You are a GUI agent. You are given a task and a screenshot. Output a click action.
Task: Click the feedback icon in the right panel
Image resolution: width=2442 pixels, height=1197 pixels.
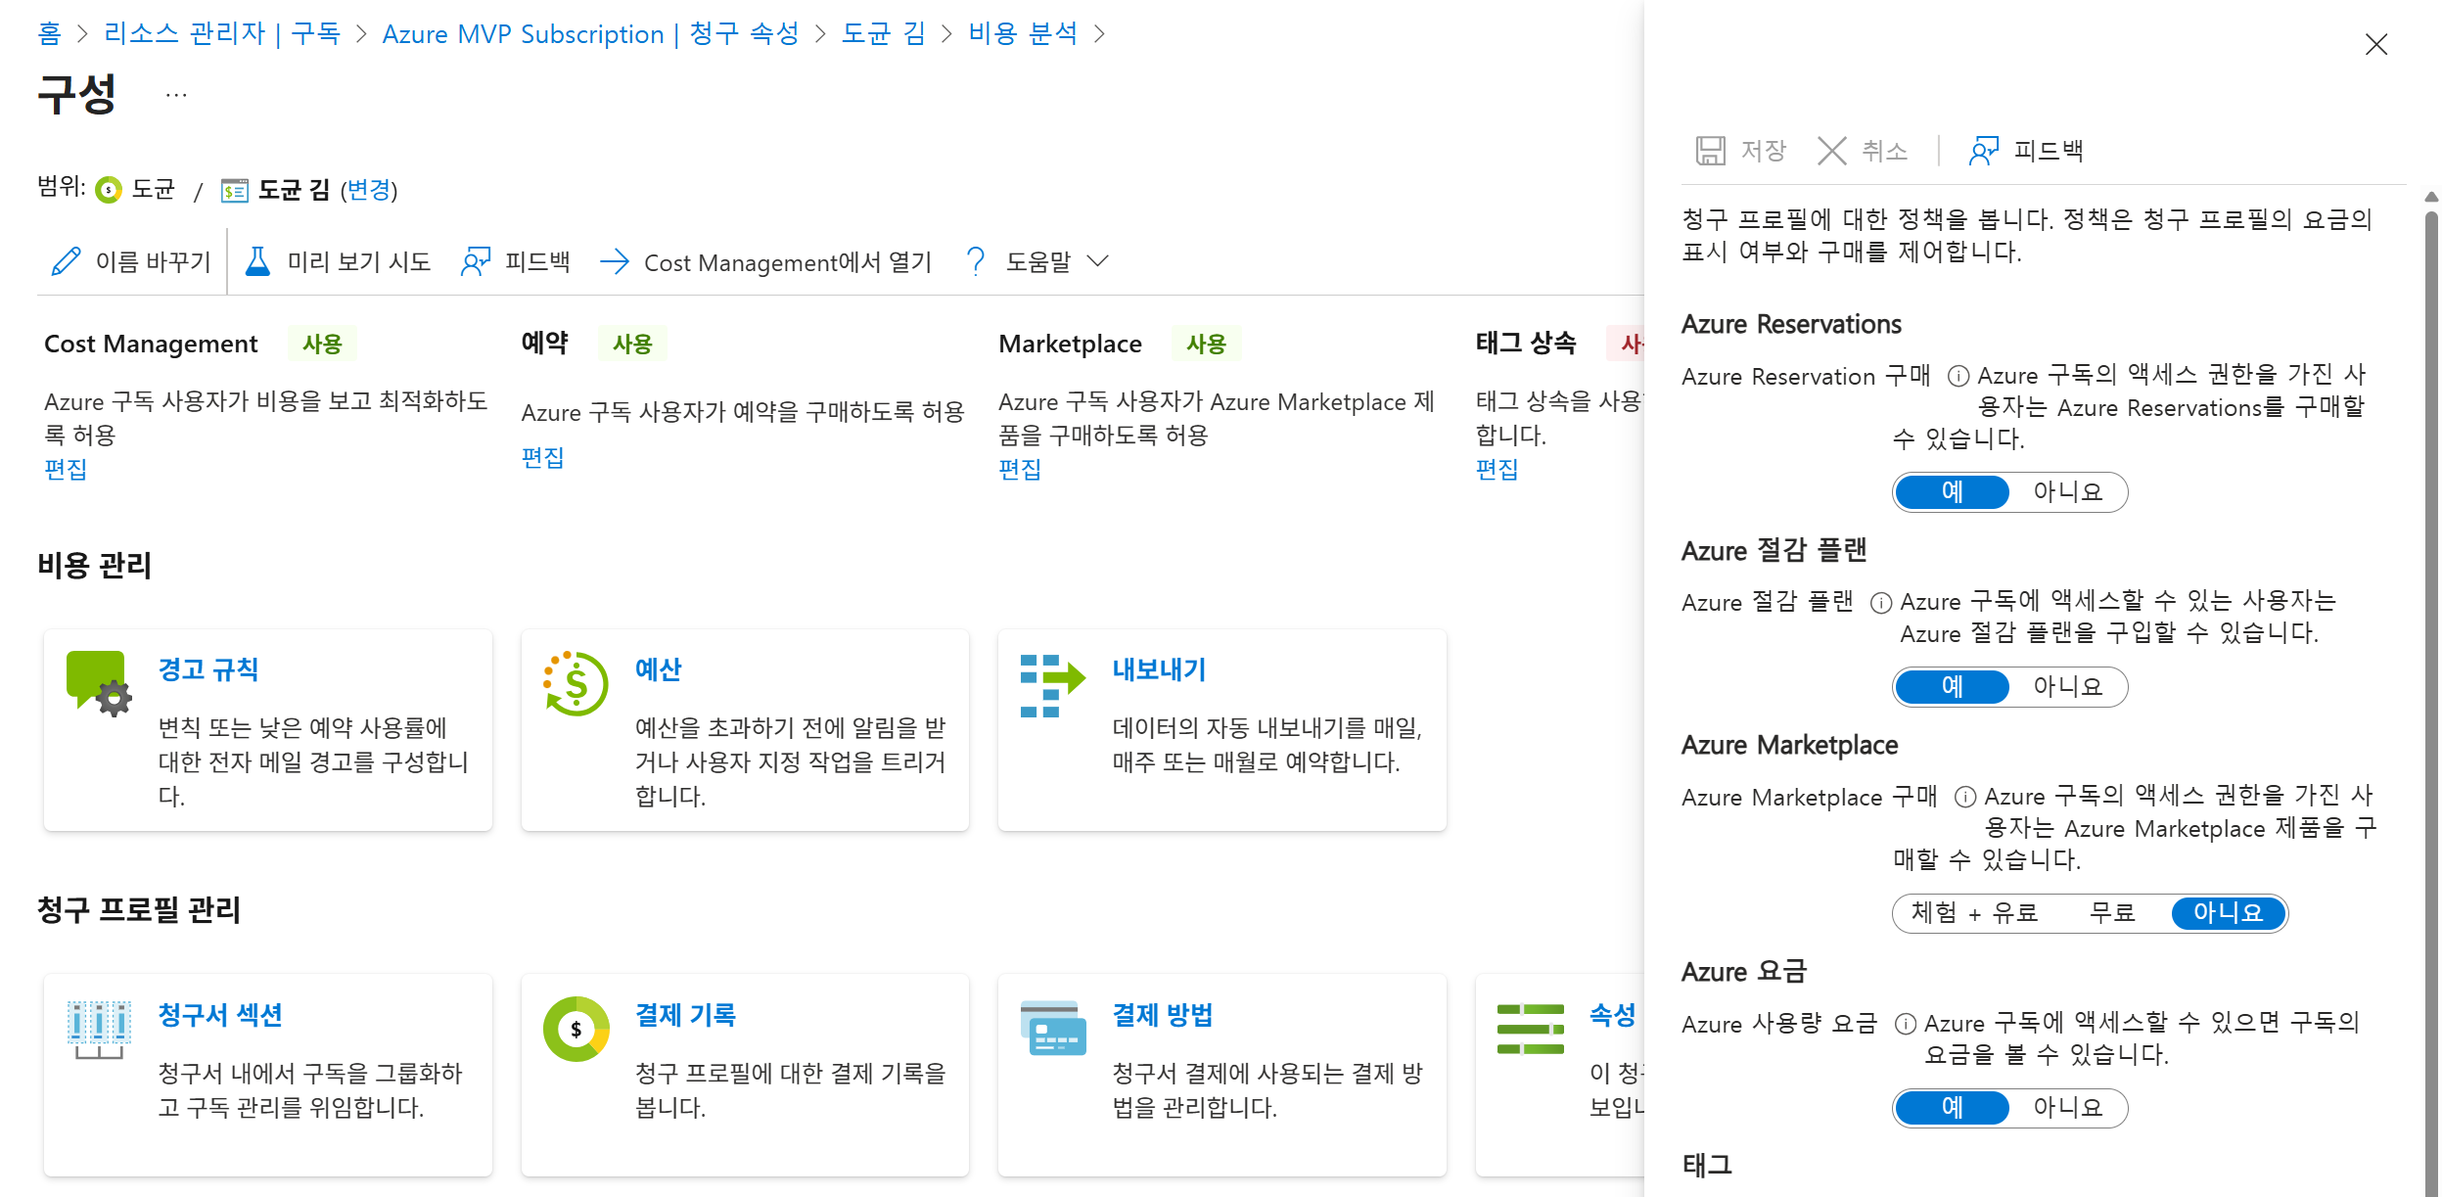coord(1983,151)
